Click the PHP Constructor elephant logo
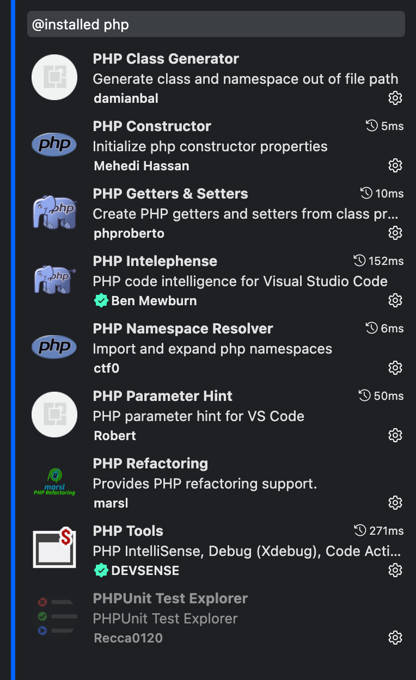Image resolution: width=416 pixels, height=680 pixels. 54,145
